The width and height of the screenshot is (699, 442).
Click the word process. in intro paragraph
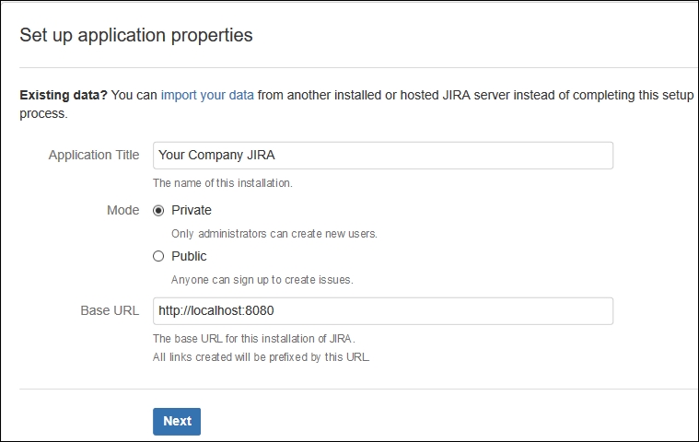[43, 113]
